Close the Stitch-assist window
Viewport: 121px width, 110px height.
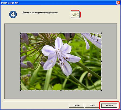pos(118,3)
